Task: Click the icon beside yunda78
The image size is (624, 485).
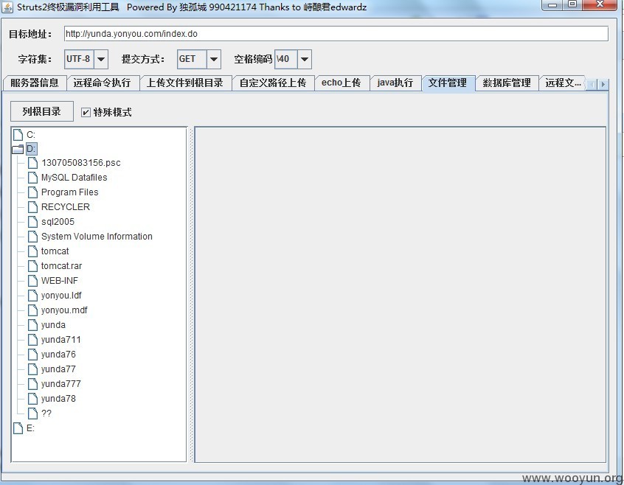Action: click(x=32, y=398)
